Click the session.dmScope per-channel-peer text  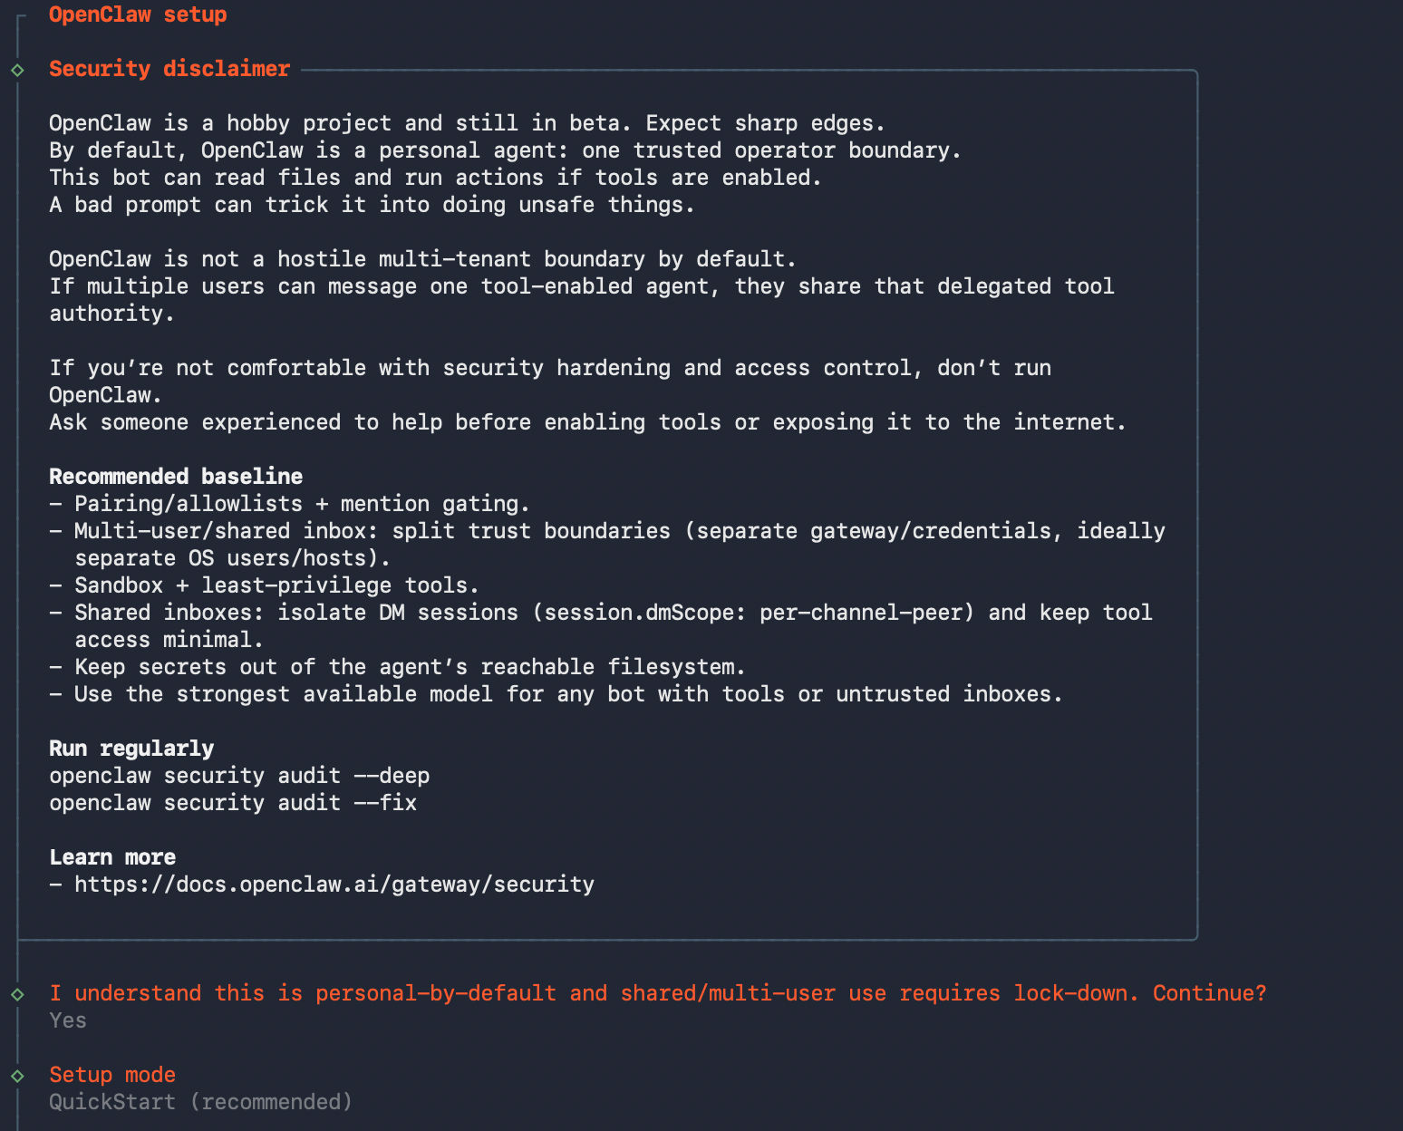point(753,613)
